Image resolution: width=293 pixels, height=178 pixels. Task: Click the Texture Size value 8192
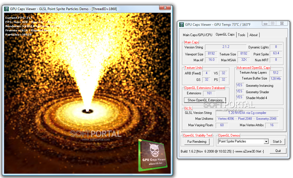click(244, 54)
